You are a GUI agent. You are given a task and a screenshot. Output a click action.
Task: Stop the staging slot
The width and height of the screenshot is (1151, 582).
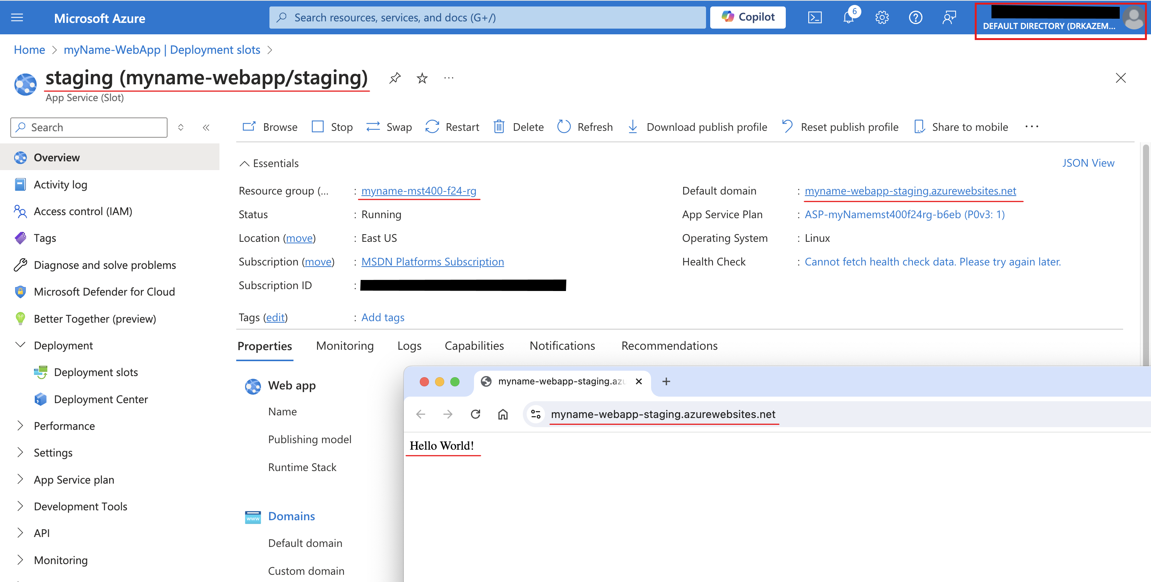coord(332,127)
